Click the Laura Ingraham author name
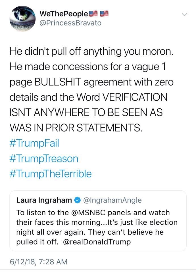 (44, 200)
